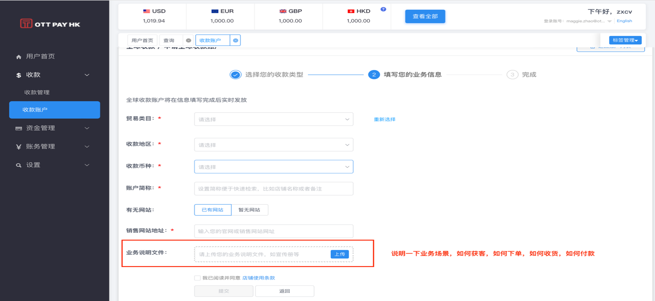
Task: Expand the 收款 sidebar menu
Action: pyautogui.click(x=87, y=75)
